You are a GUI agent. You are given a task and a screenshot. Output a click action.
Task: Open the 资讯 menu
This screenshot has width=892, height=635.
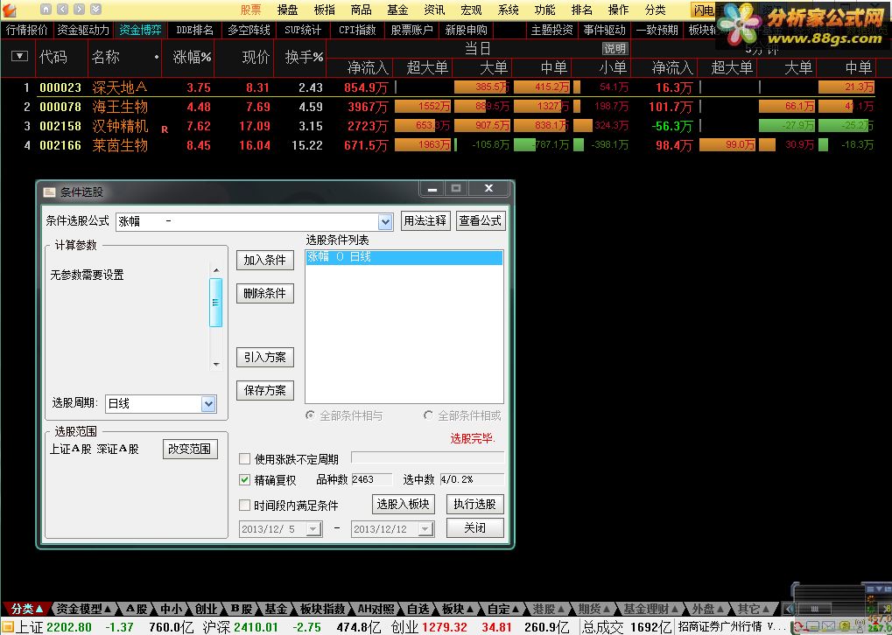pos(434,10)
